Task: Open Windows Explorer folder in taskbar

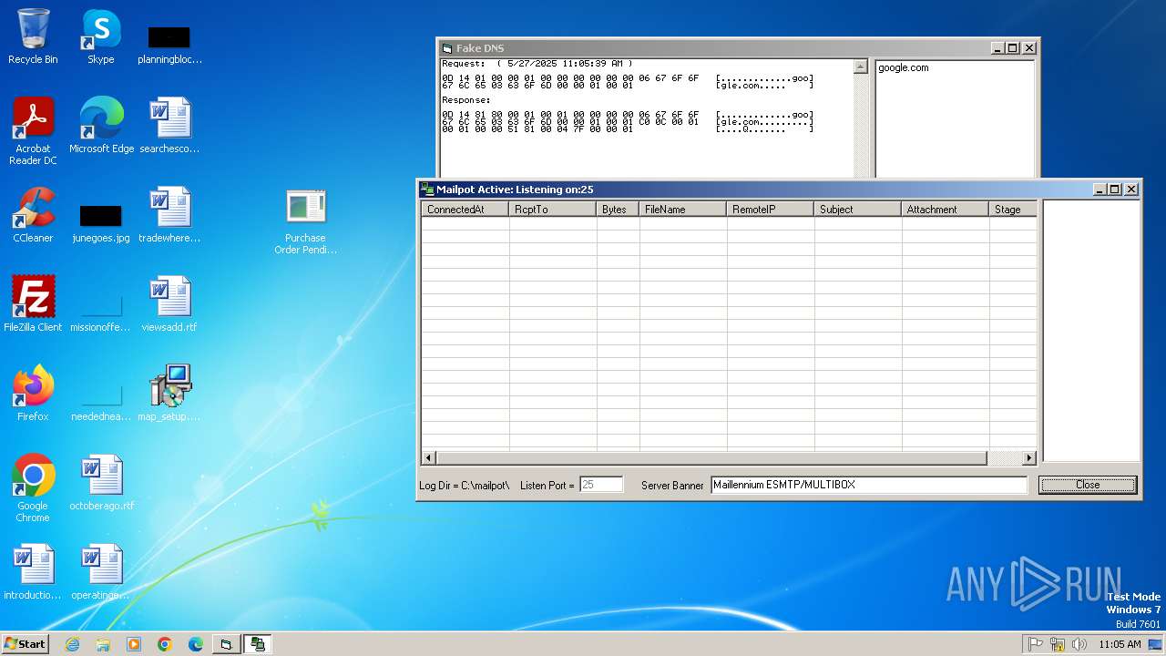Action: click(x=103, y=644)
